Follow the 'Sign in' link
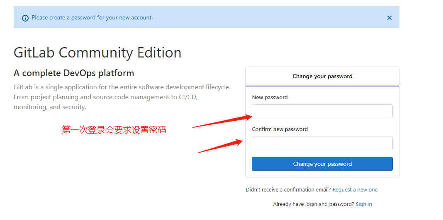This screenshot has height=220, width=443. (x=364, y=204)
